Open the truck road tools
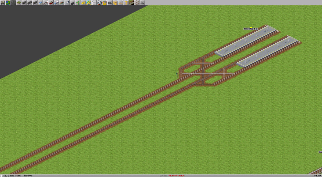 coord(56,3)
